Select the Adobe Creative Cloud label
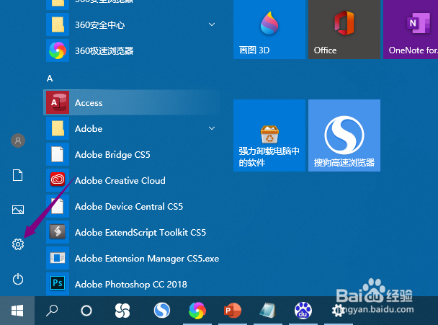The width and height of the screenshot is (438, 325). coord(120,181)
